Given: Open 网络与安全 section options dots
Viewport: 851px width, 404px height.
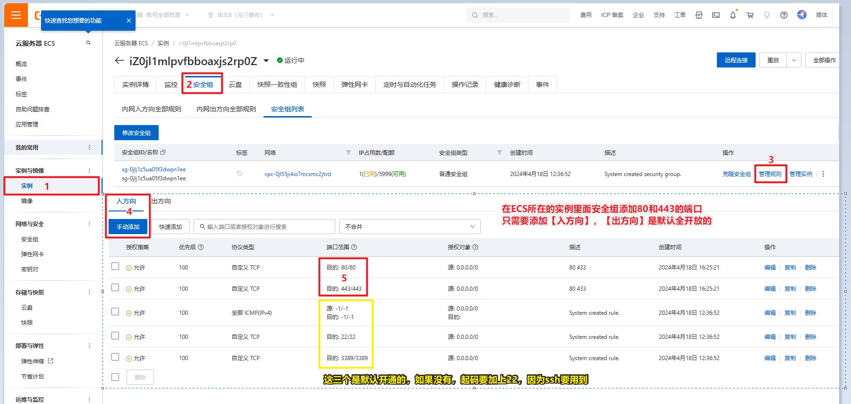Looking at the screenshot, I should click(x=89, y=224).
